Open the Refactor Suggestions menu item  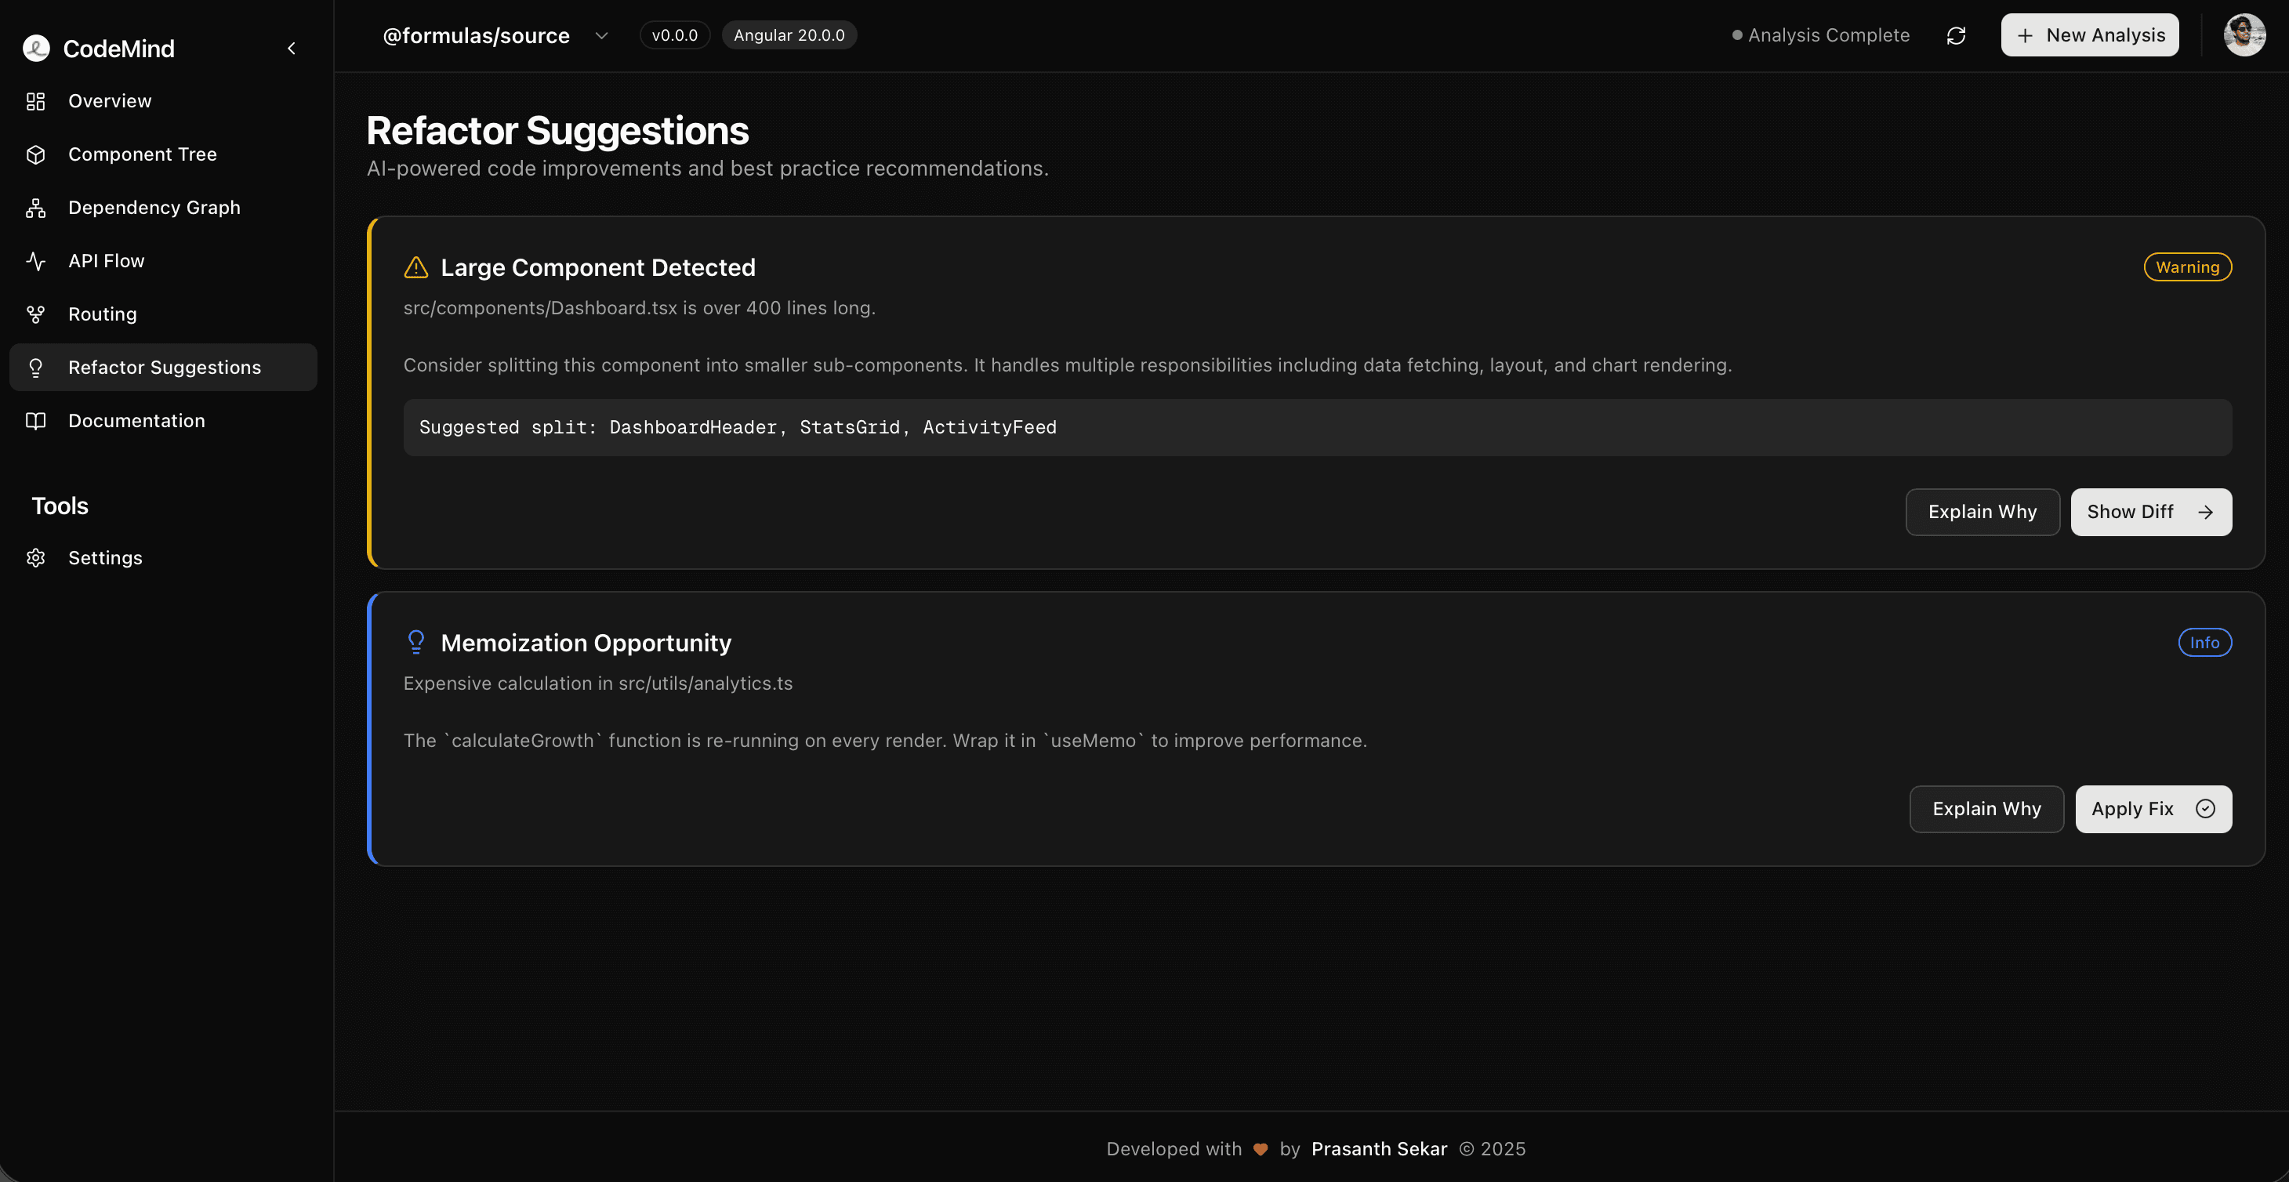click(x=165, y=368)
